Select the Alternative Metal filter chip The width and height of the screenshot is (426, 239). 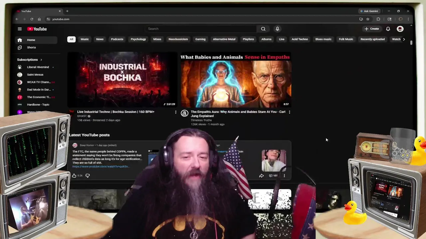[x=224, y=39]
